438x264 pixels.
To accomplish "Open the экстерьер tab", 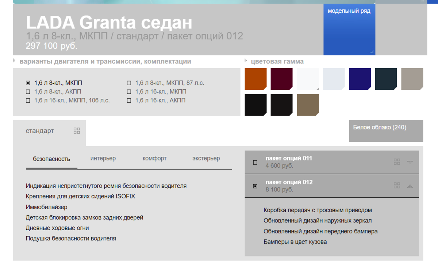I will [206, 158].
